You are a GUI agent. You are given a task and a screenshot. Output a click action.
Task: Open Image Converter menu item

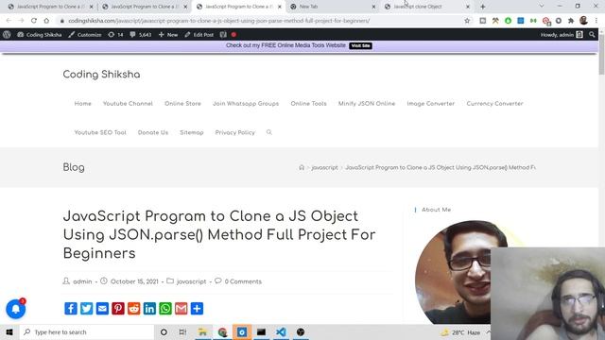[431, 103]
